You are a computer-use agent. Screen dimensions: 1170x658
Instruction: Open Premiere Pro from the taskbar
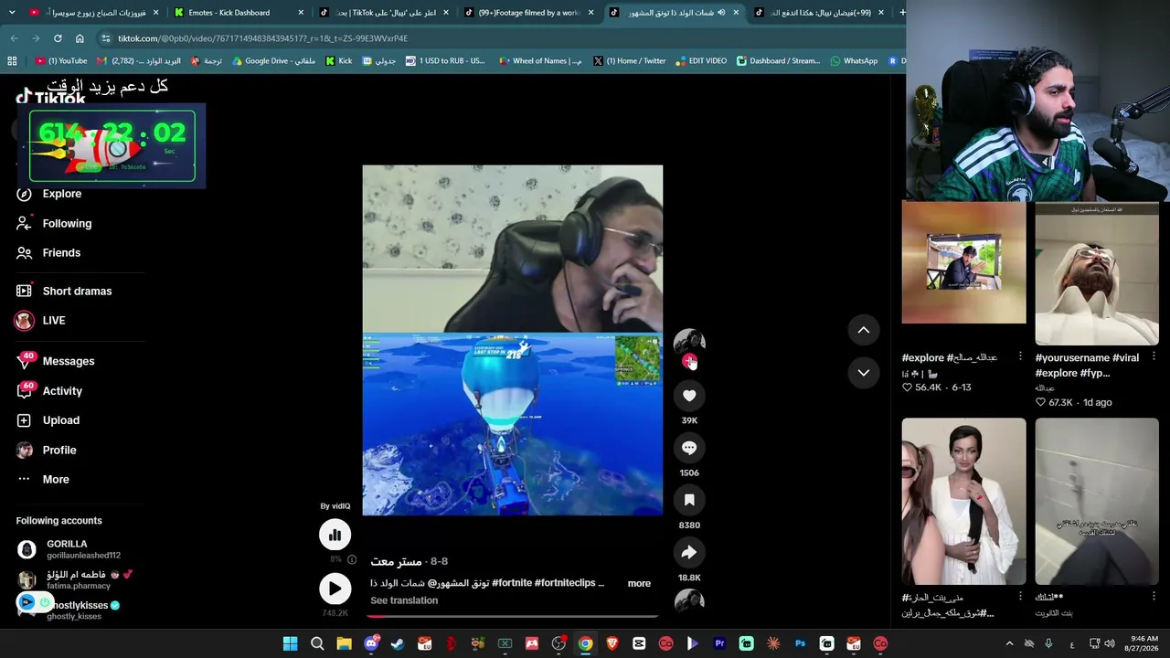coord(719,643)
